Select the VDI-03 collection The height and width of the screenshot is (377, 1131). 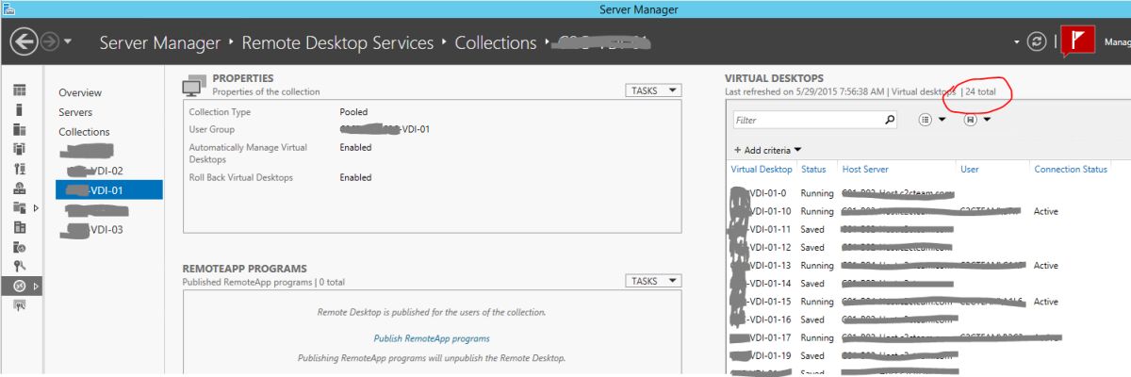(x=94, y=229)
